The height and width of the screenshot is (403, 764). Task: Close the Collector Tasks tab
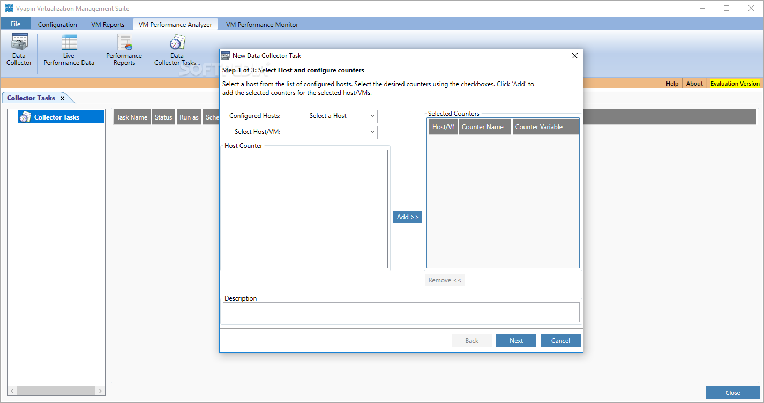coord(62,98)
